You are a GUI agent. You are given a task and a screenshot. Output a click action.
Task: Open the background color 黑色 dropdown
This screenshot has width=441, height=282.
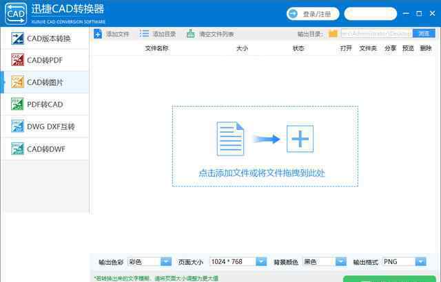pos(340,261)
